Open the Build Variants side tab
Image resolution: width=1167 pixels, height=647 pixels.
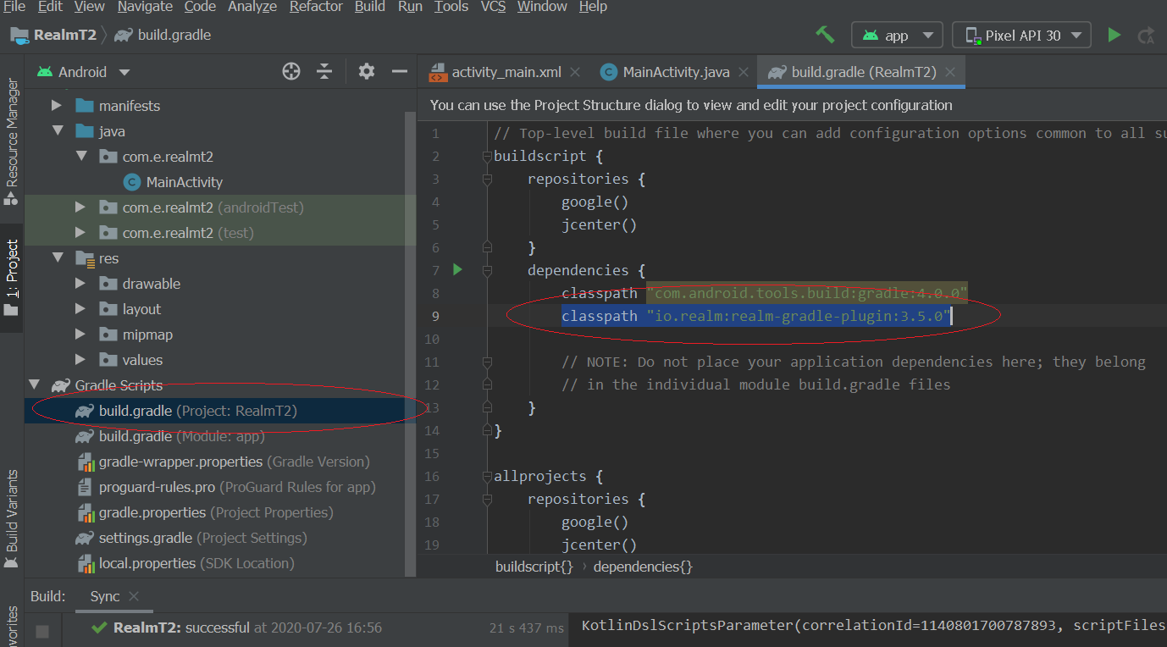click(11, 518)
